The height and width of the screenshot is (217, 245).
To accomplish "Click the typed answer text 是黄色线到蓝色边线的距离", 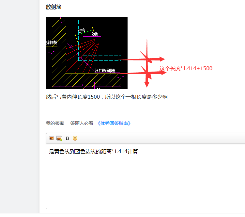I will point(80,152).
